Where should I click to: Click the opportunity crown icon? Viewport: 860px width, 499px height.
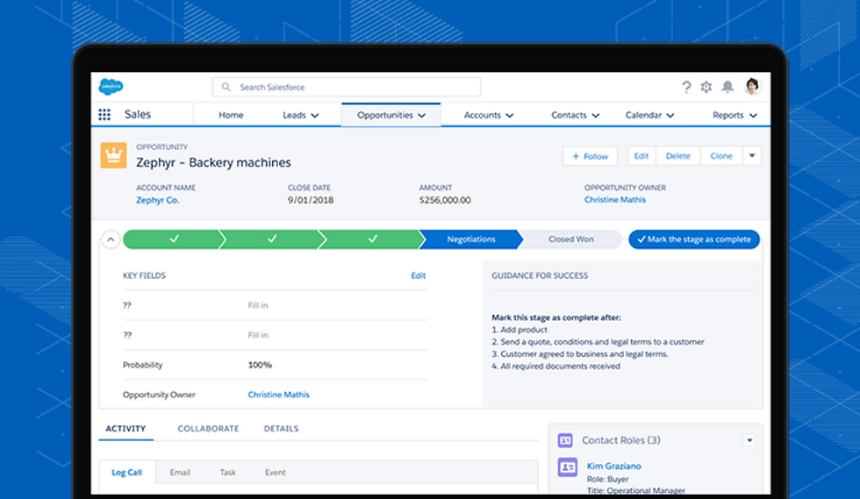coord(113,155)
